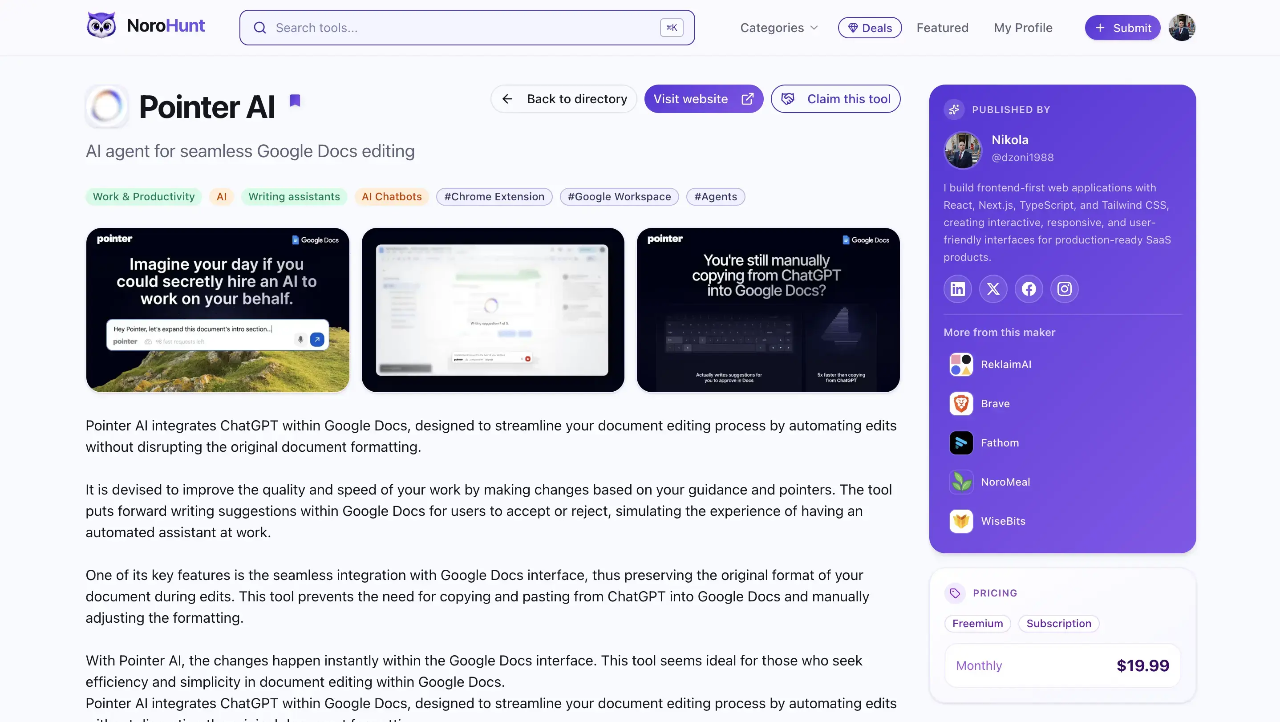Click the Subscription pricing tag

pyautogui.click(x=1058, y=624)
